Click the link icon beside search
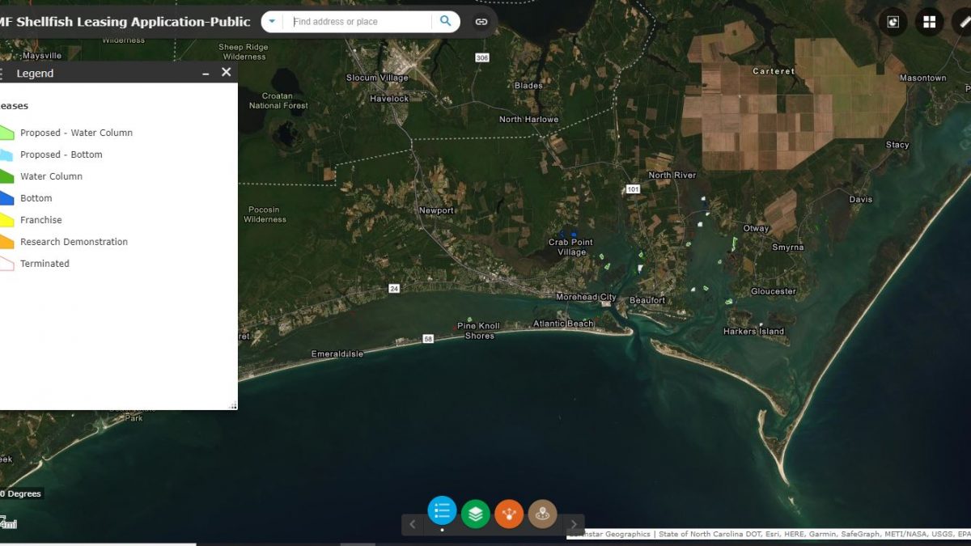The height and width of the screenshot is (546, 971). [x=481, y=22]
